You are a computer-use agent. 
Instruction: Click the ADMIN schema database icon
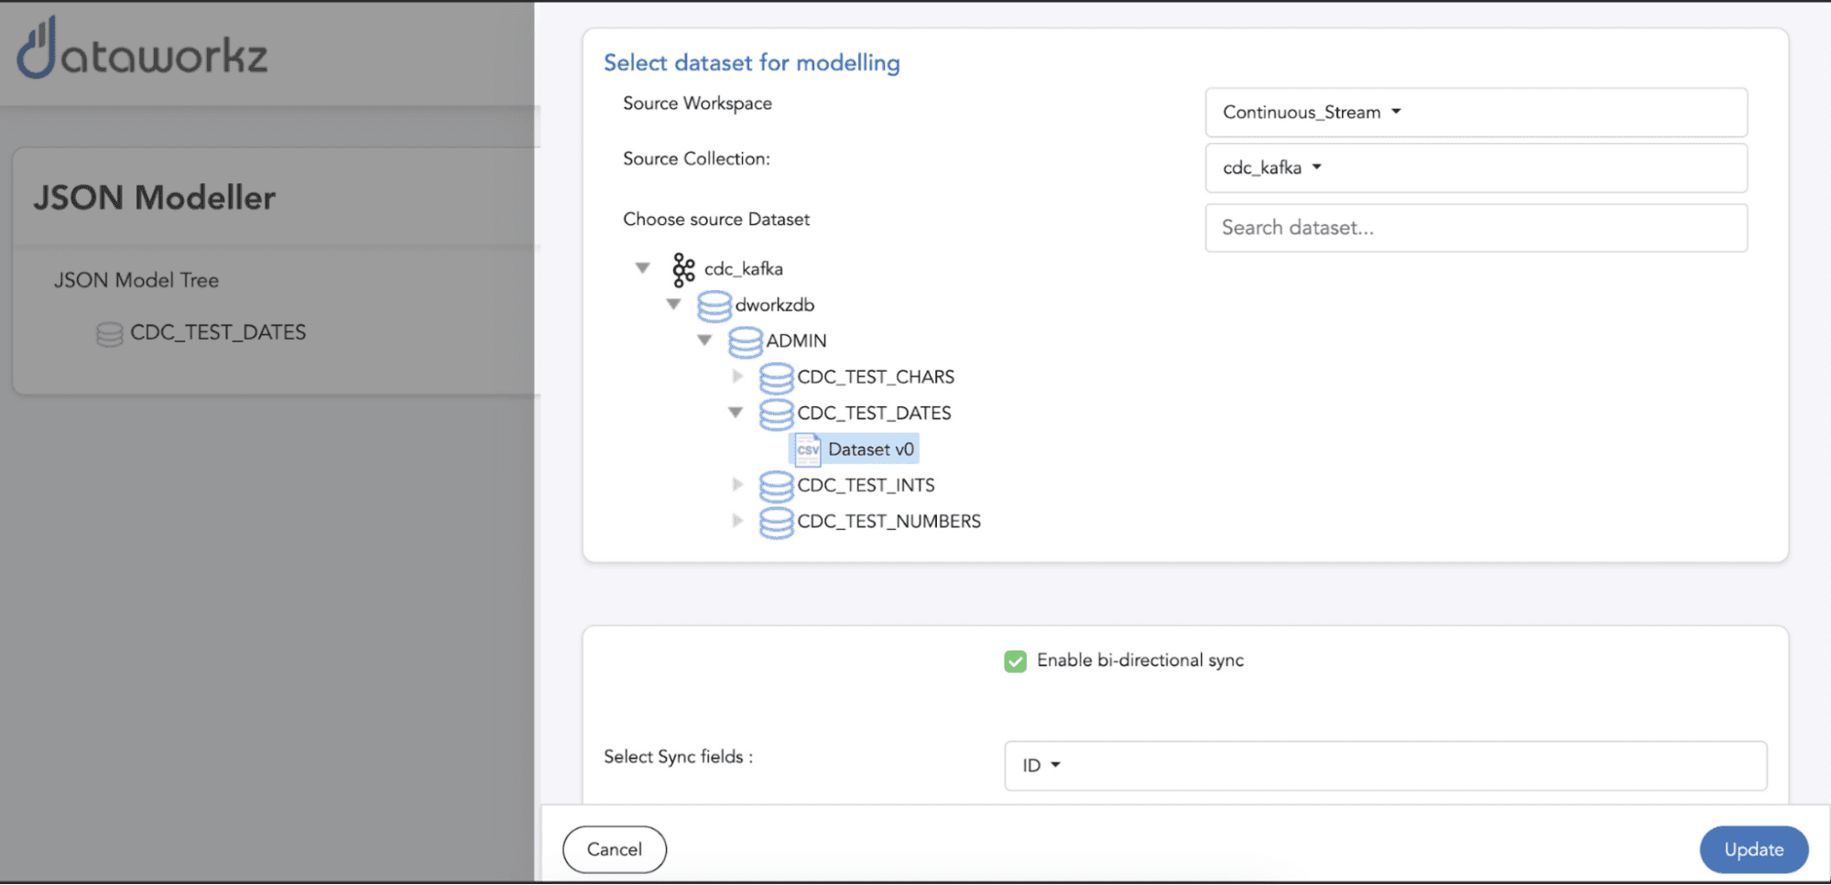pyautogui.click(x=745, y=341)
